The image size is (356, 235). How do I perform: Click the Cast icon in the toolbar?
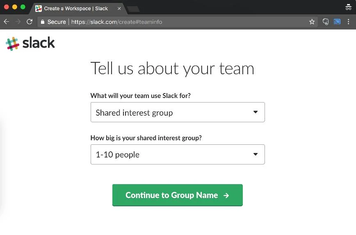point(337,22)
